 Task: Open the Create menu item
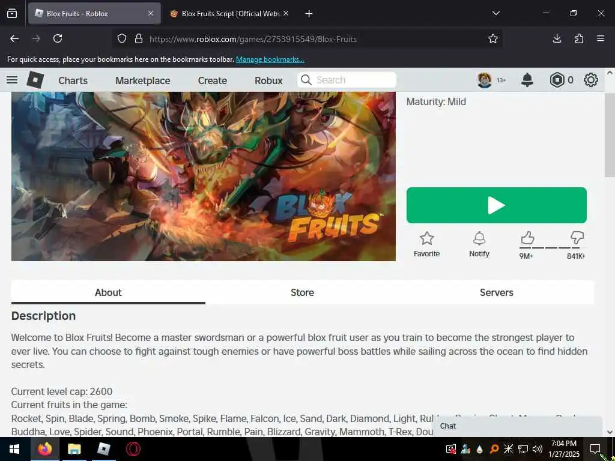212,80
